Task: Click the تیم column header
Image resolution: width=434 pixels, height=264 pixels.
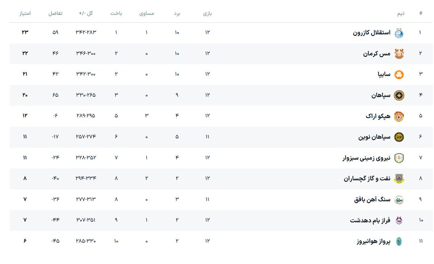Action: [x=401, y=13]
